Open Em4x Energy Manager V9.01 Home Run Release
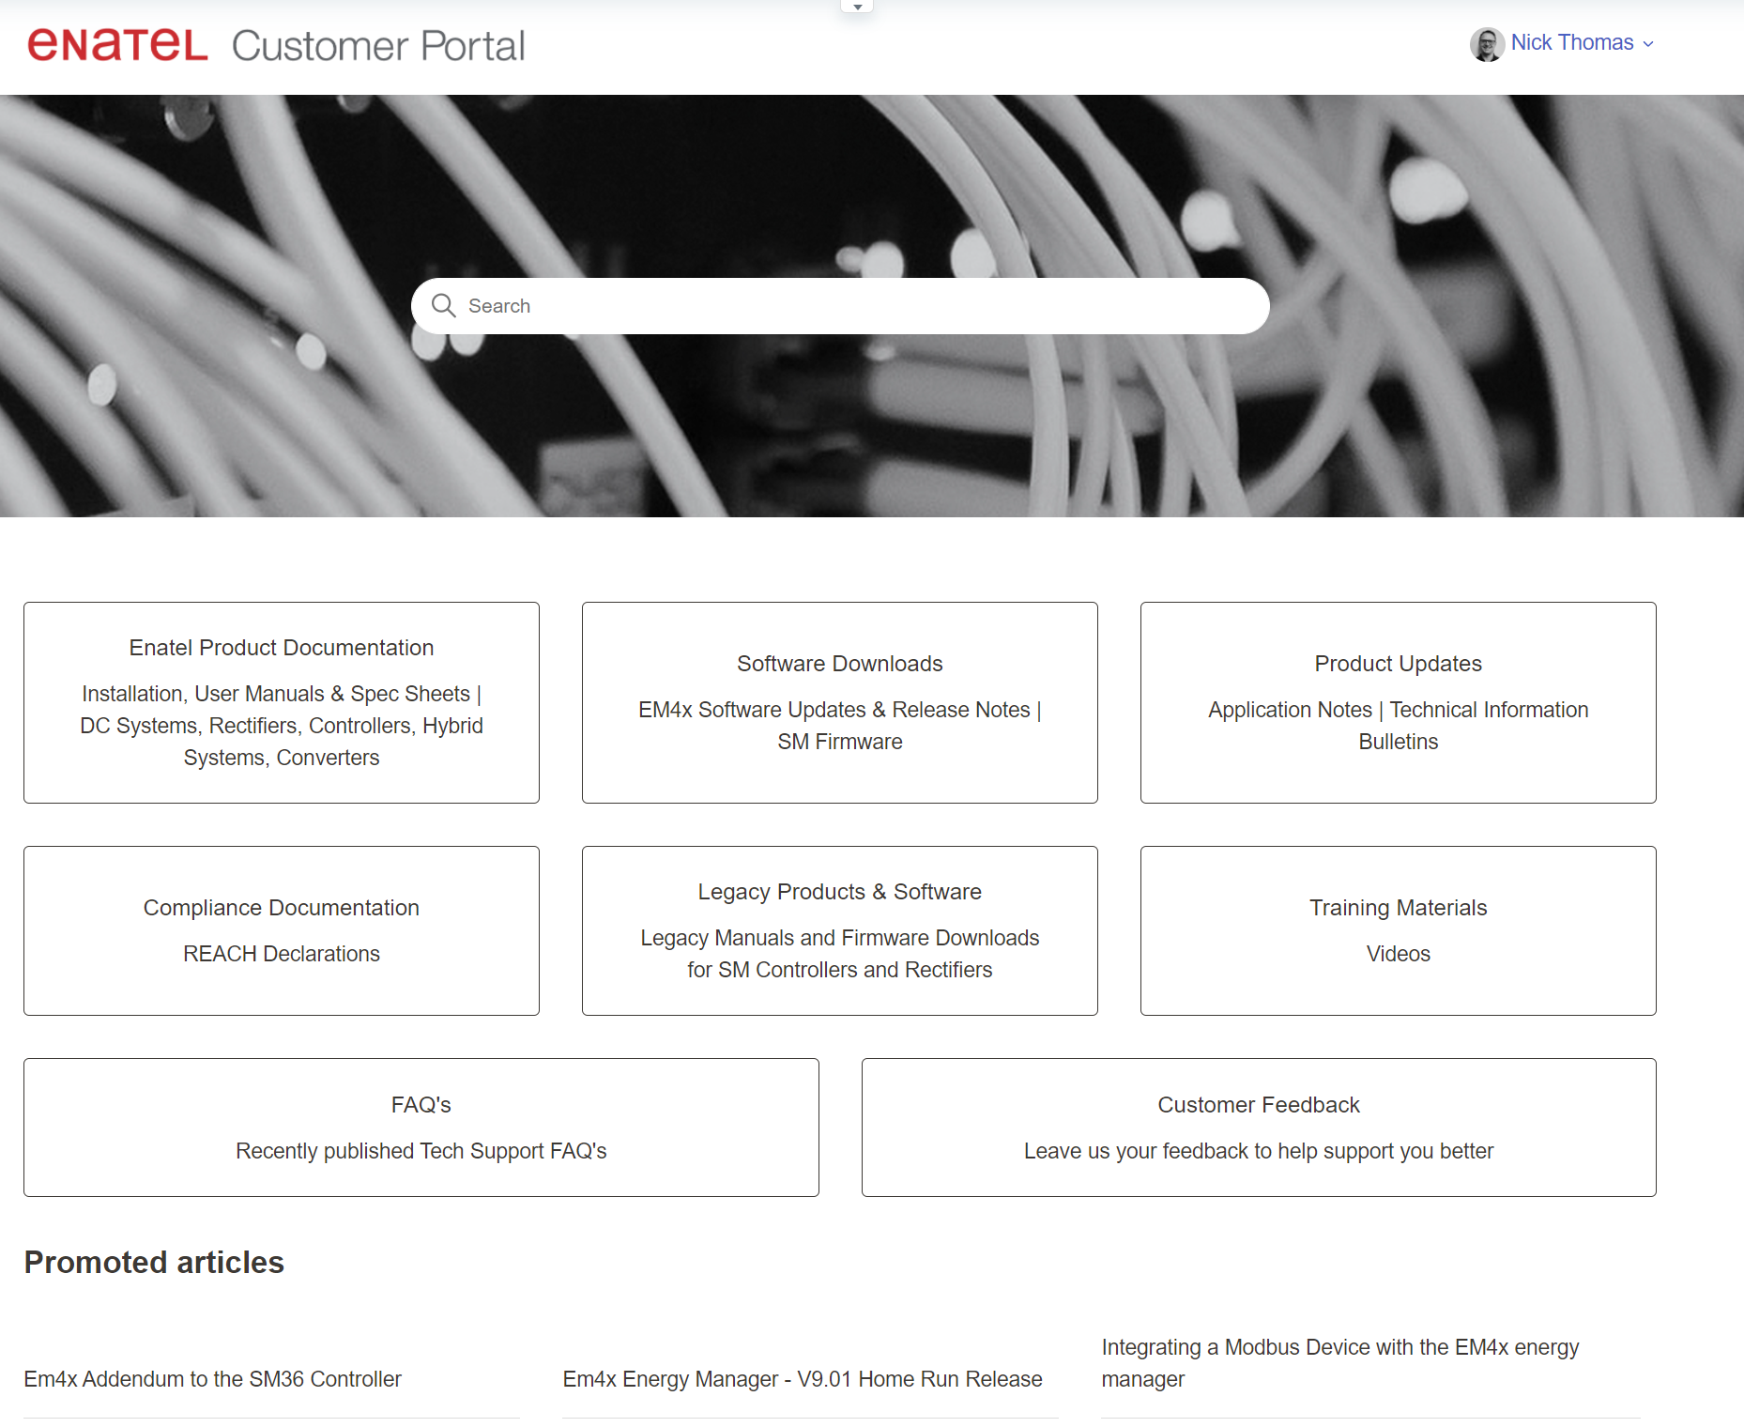The image size is (1744, 1427). (803, 1379)
